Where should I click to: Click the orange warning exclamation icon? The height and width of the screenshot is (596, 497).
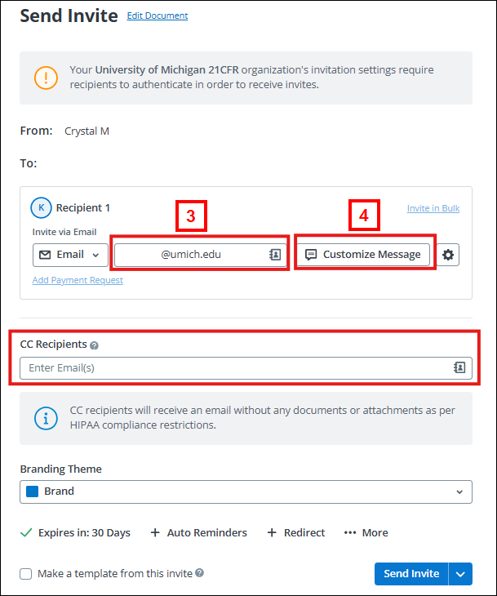(x=46, y=78)
